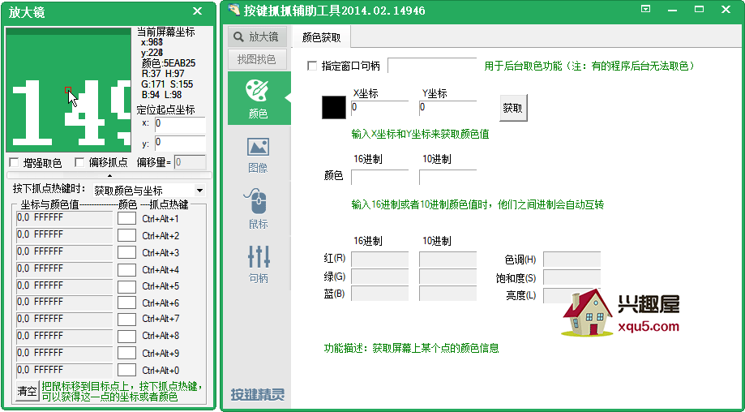
Task: Enable the 增强取色 checkbox
Action: pos(15,163)
